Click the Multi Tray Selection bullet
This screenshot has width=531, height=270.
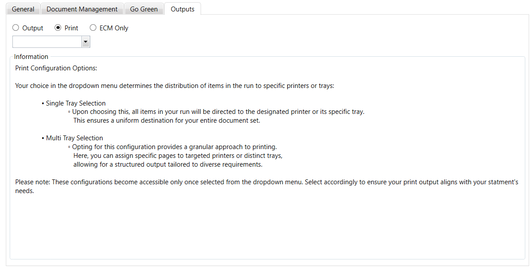[74, 138]
